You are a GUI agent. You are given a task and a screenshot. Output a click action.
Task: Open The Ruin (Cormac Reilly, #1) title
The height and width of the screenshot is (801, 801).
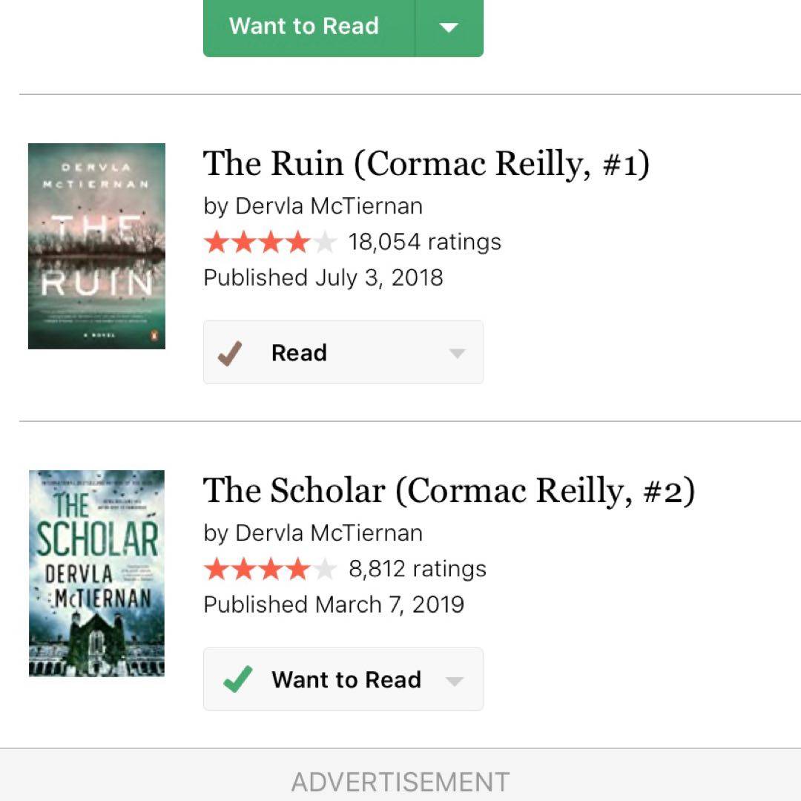pos(426,164)
